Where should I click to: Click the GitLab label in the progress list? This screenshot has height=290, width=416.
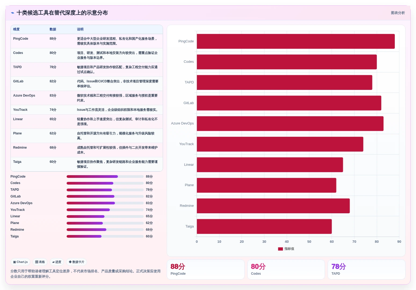(x=16, y=196)
